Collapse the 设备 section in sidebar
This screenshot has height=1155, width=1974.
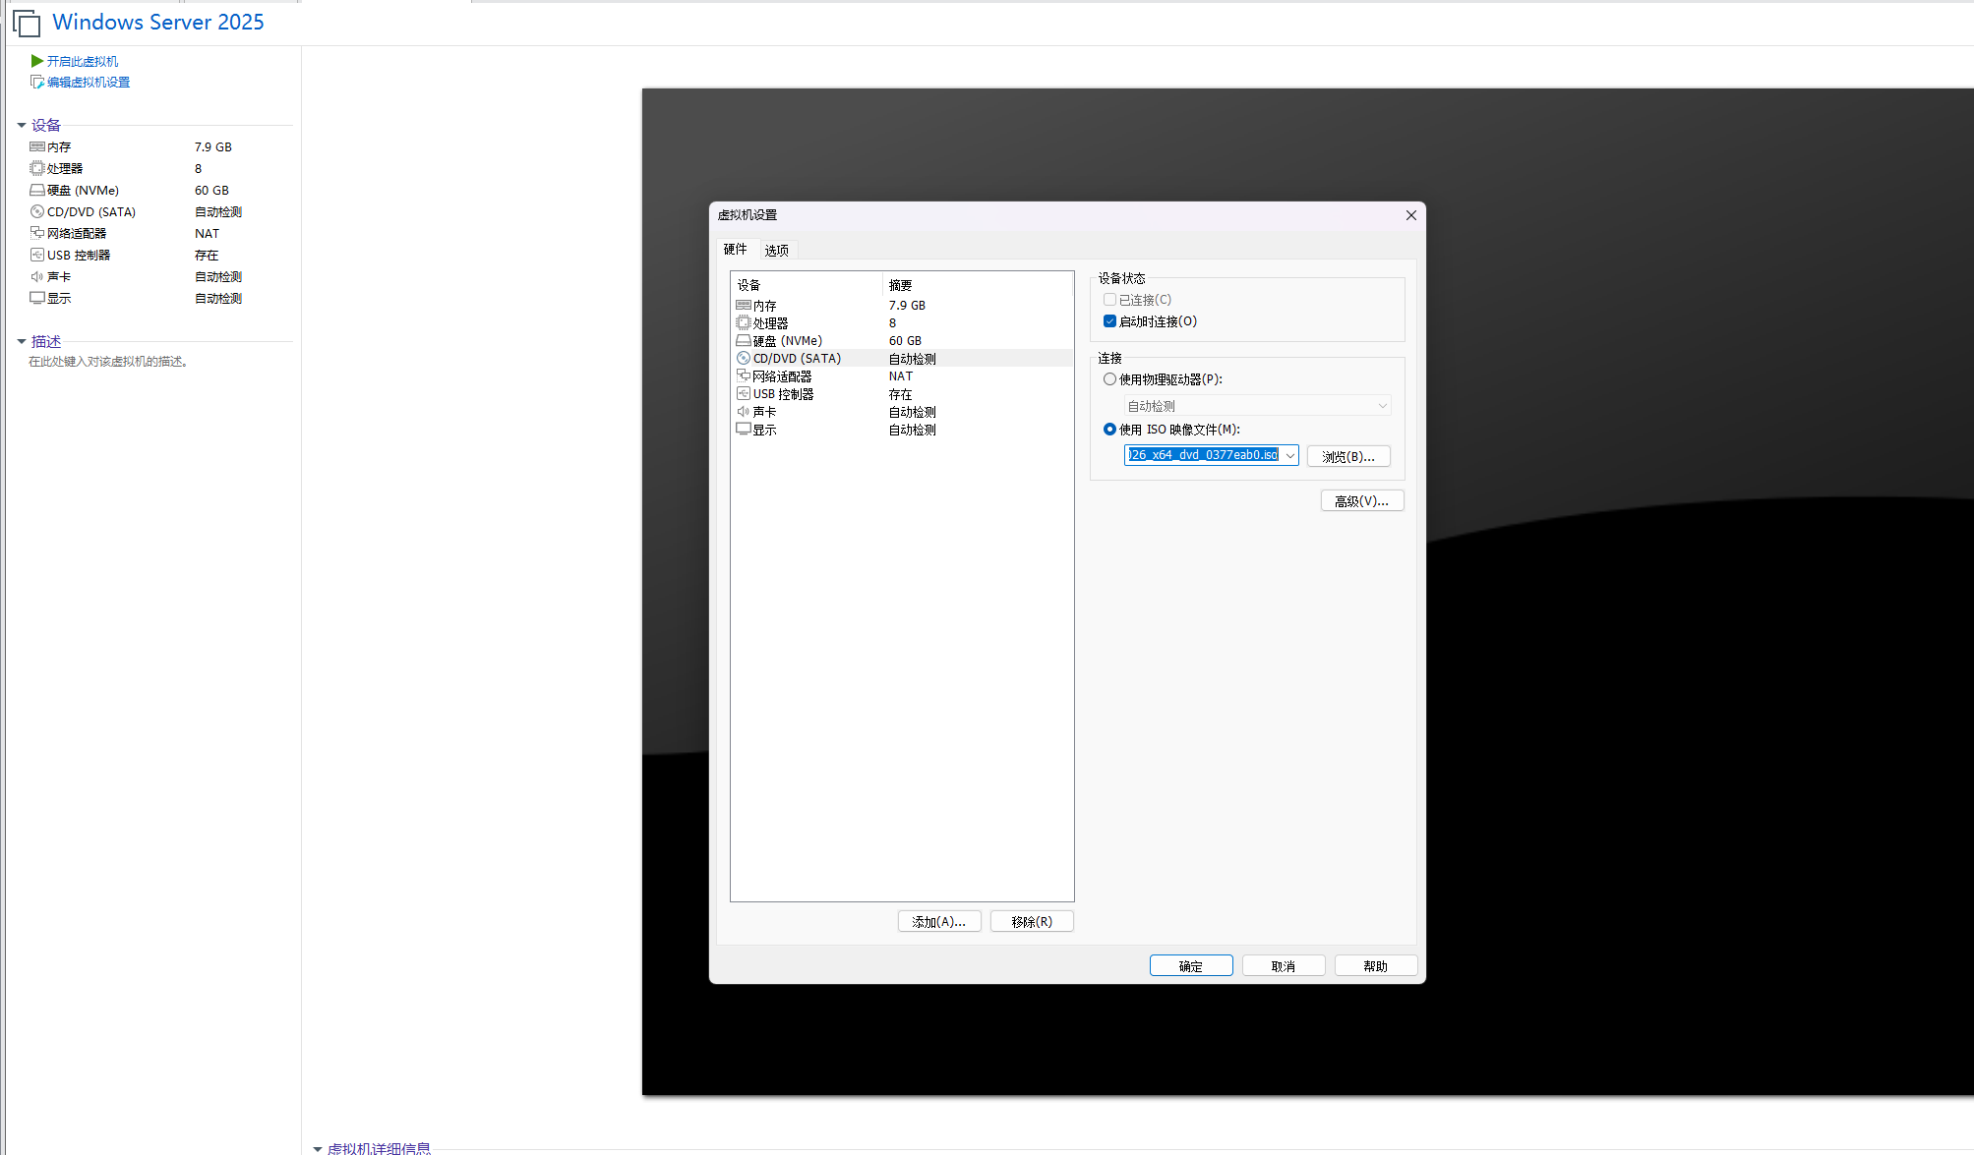tap(22, 124)
